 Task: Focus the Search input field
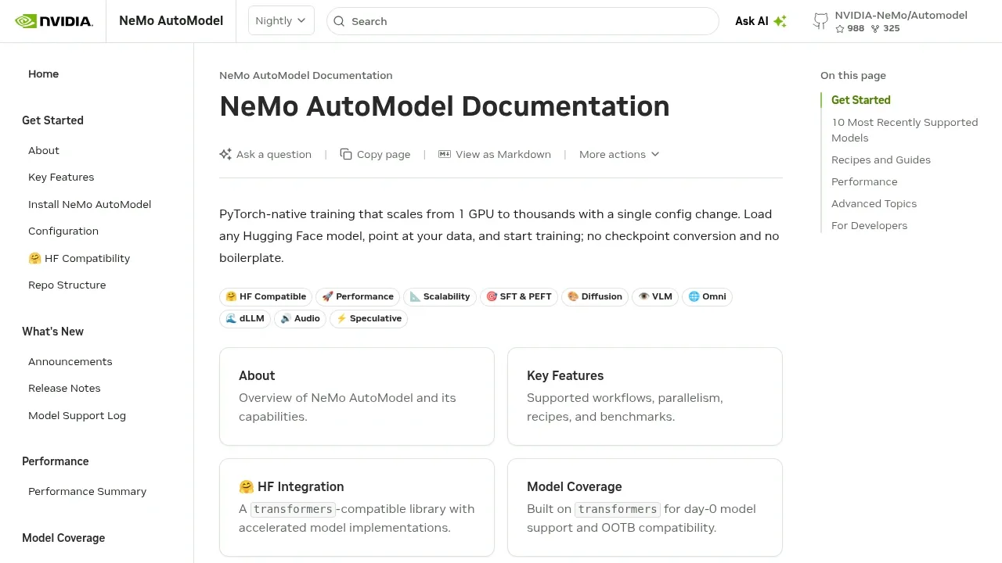523,21
